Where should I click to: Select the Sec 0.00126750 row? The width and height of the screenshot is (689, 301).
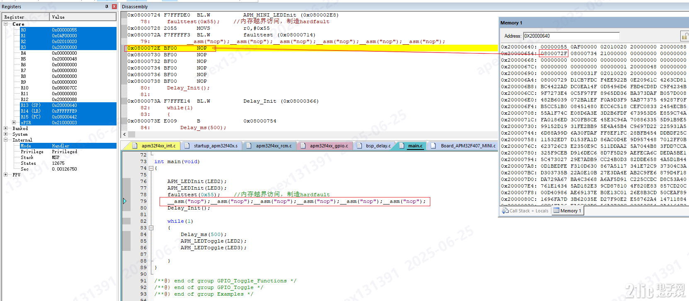pyautogui.click(x=68, y=169)
